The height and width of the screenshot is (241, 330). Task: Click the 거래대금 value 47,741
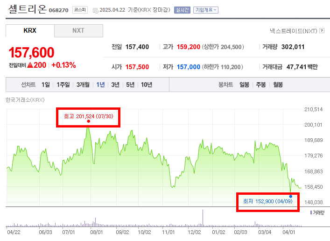point(296,67)
